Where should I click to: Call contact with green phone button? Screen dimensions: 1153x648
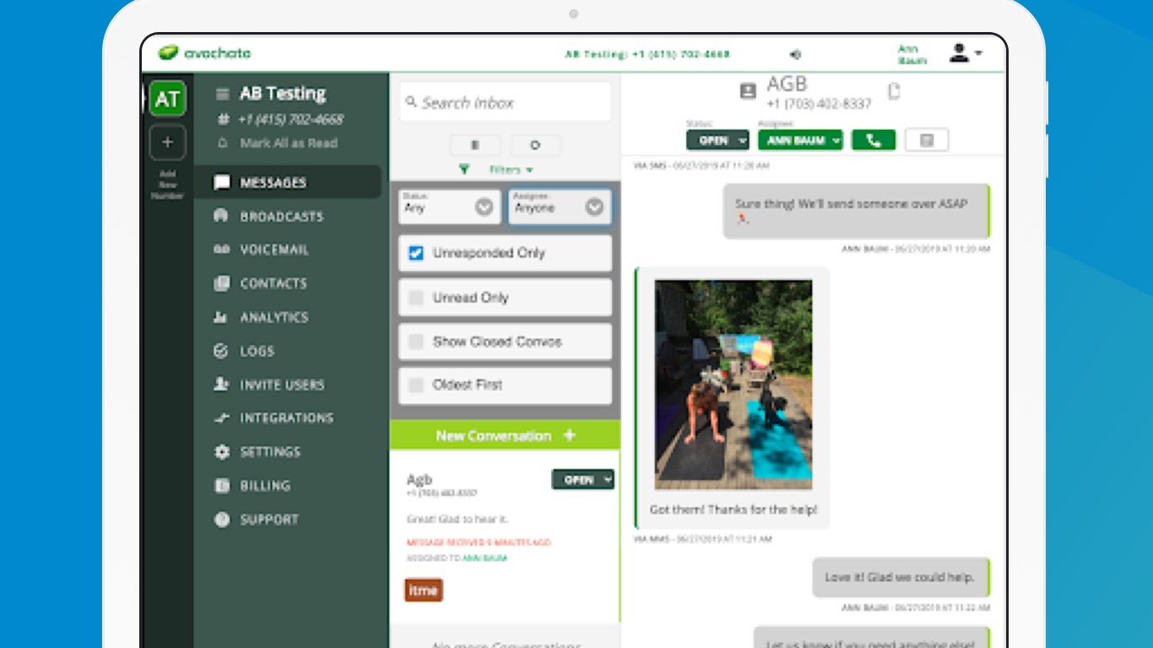pyautogui.click(x=874, y=140)
